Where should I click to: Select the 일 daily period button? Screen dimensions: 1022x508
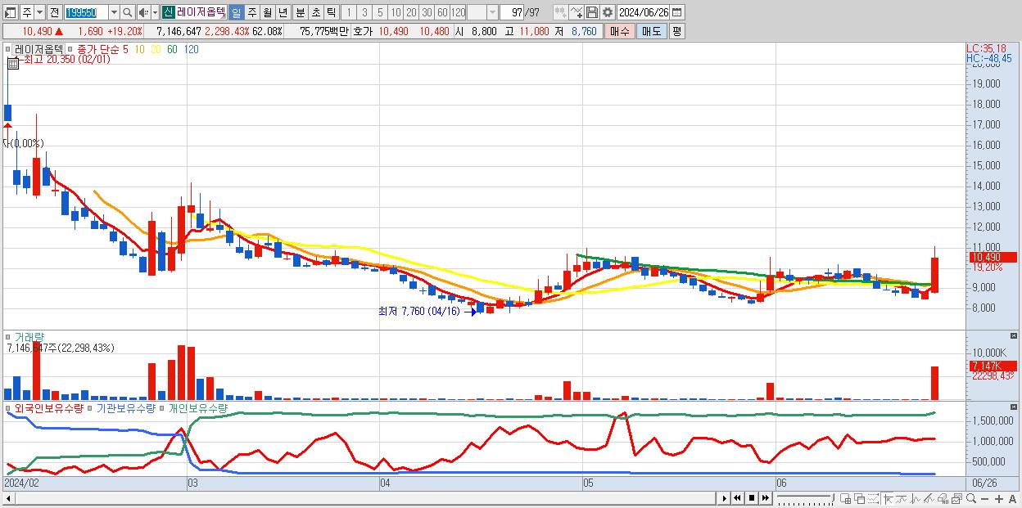point(236,12)
